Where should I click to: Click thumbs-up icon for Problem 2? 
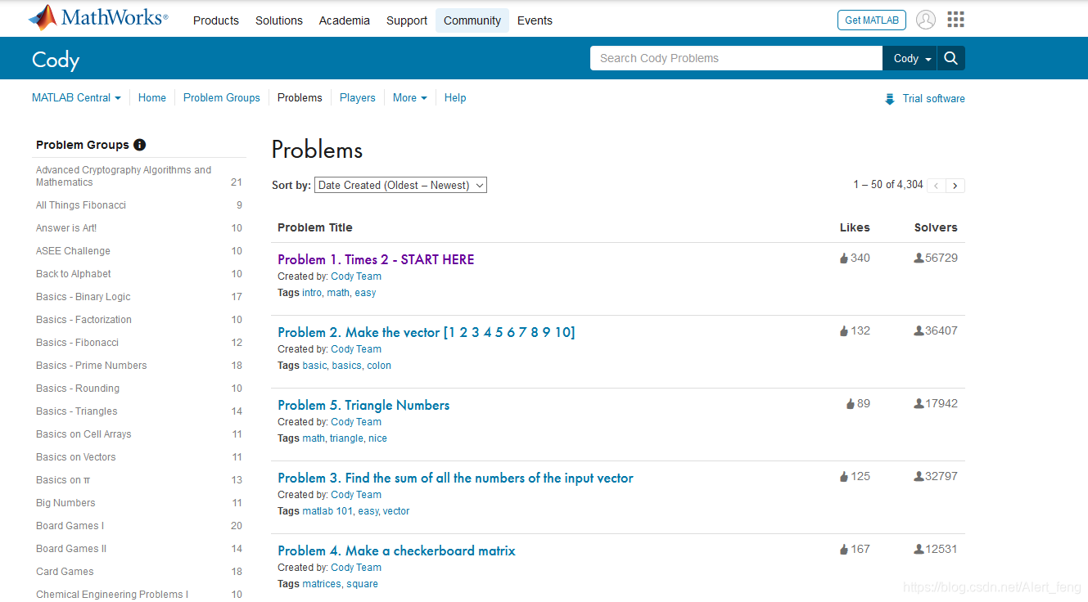844,331
